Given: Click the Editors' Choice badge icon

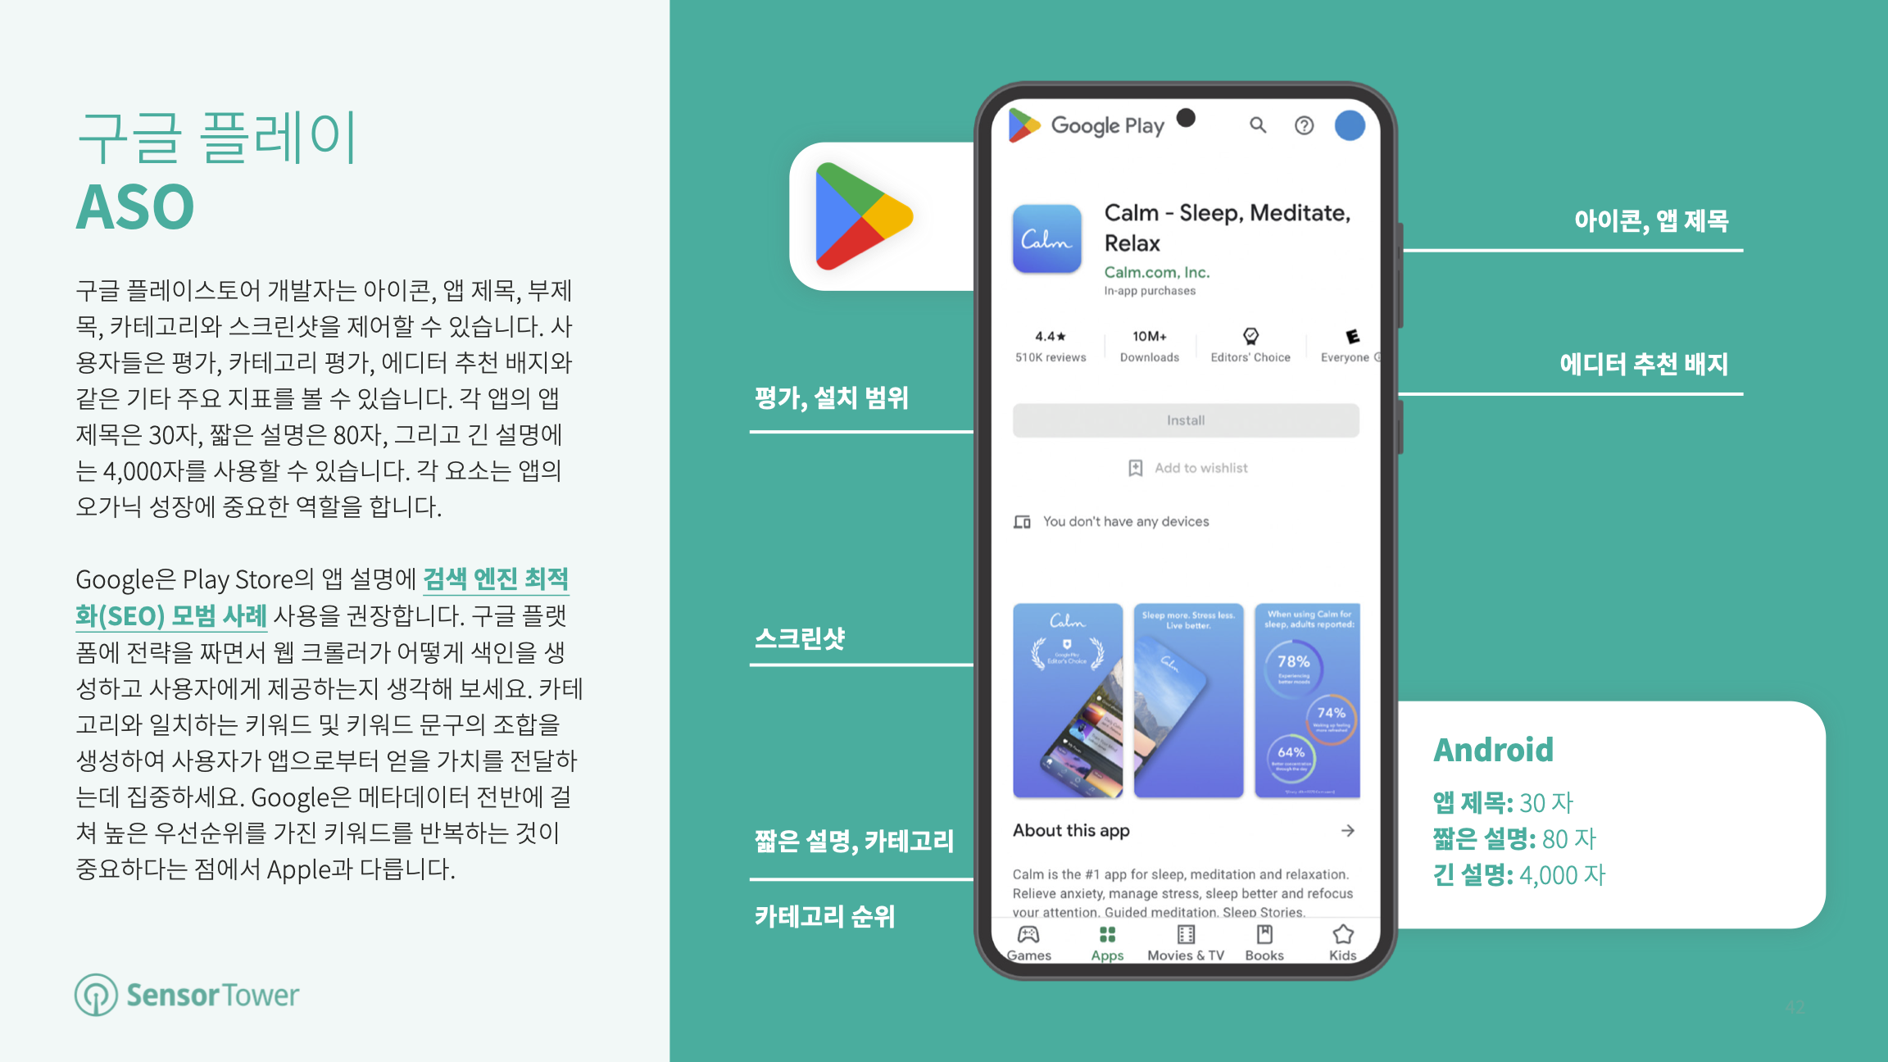Looking at the screenshot, I should coord(1246,340).
